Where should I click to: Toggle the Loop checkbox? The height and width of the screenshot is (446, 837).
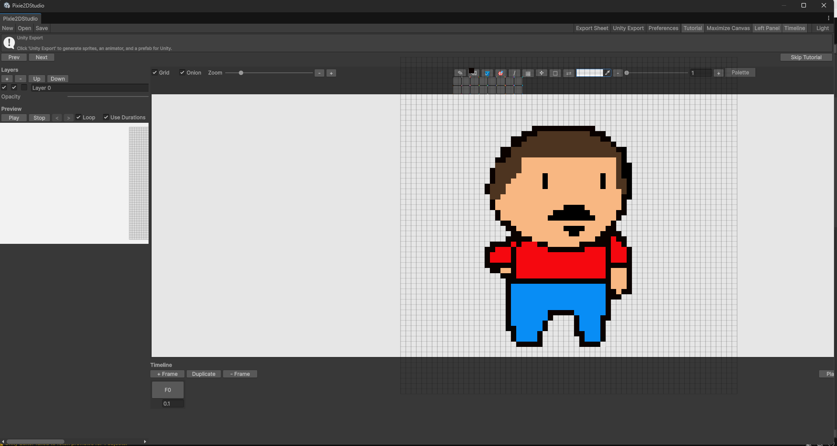[78, 117]
